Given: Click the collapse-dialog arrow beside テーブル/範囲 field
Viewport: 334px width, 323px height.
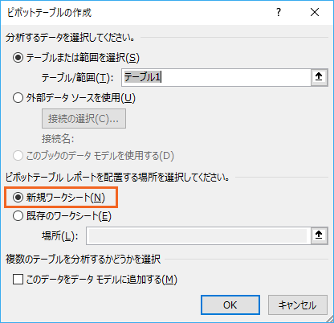Looking at the screenshot, I should (x=319, y=77).
